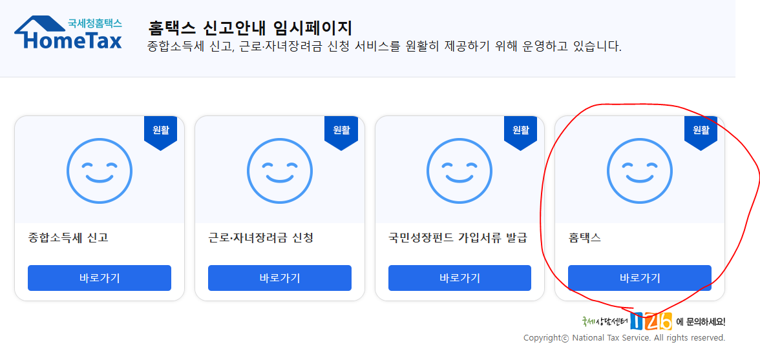Screen dimensions: 760x347
Task: Click 바로가기 under 종합소득세 신고
Action: [100, 278]
